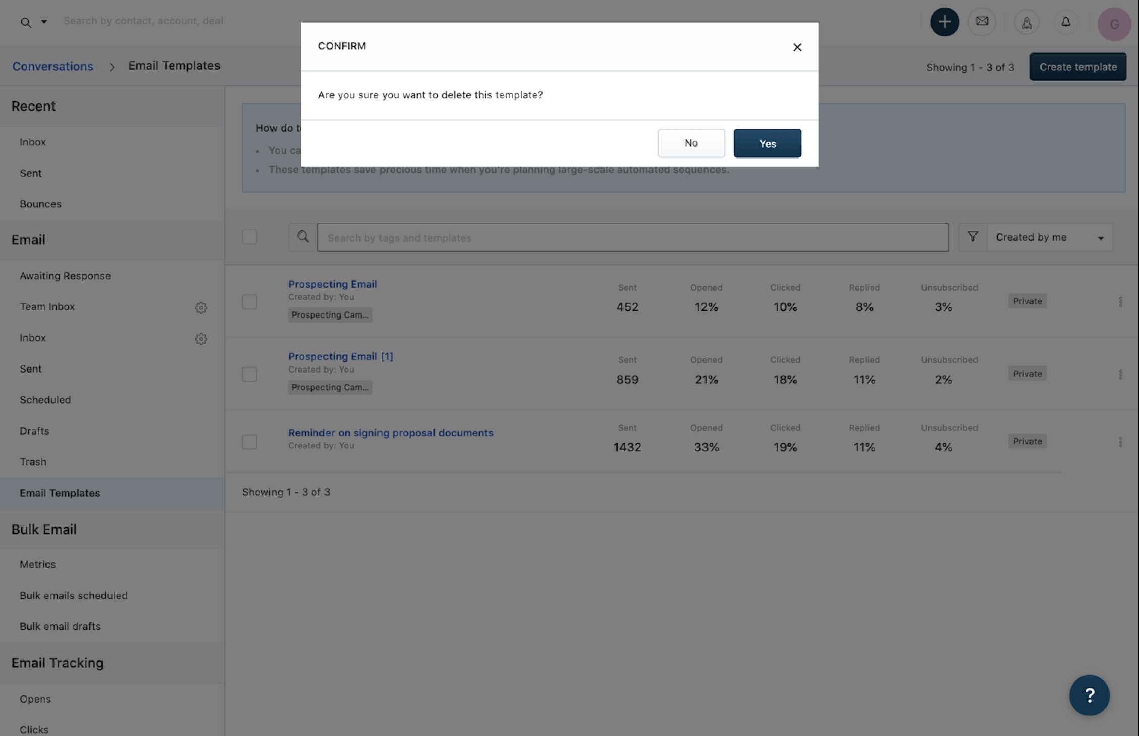Open Metrics under Bulk Email
1139x736 pixels.
pyautogui.click(x=38, y=564)
